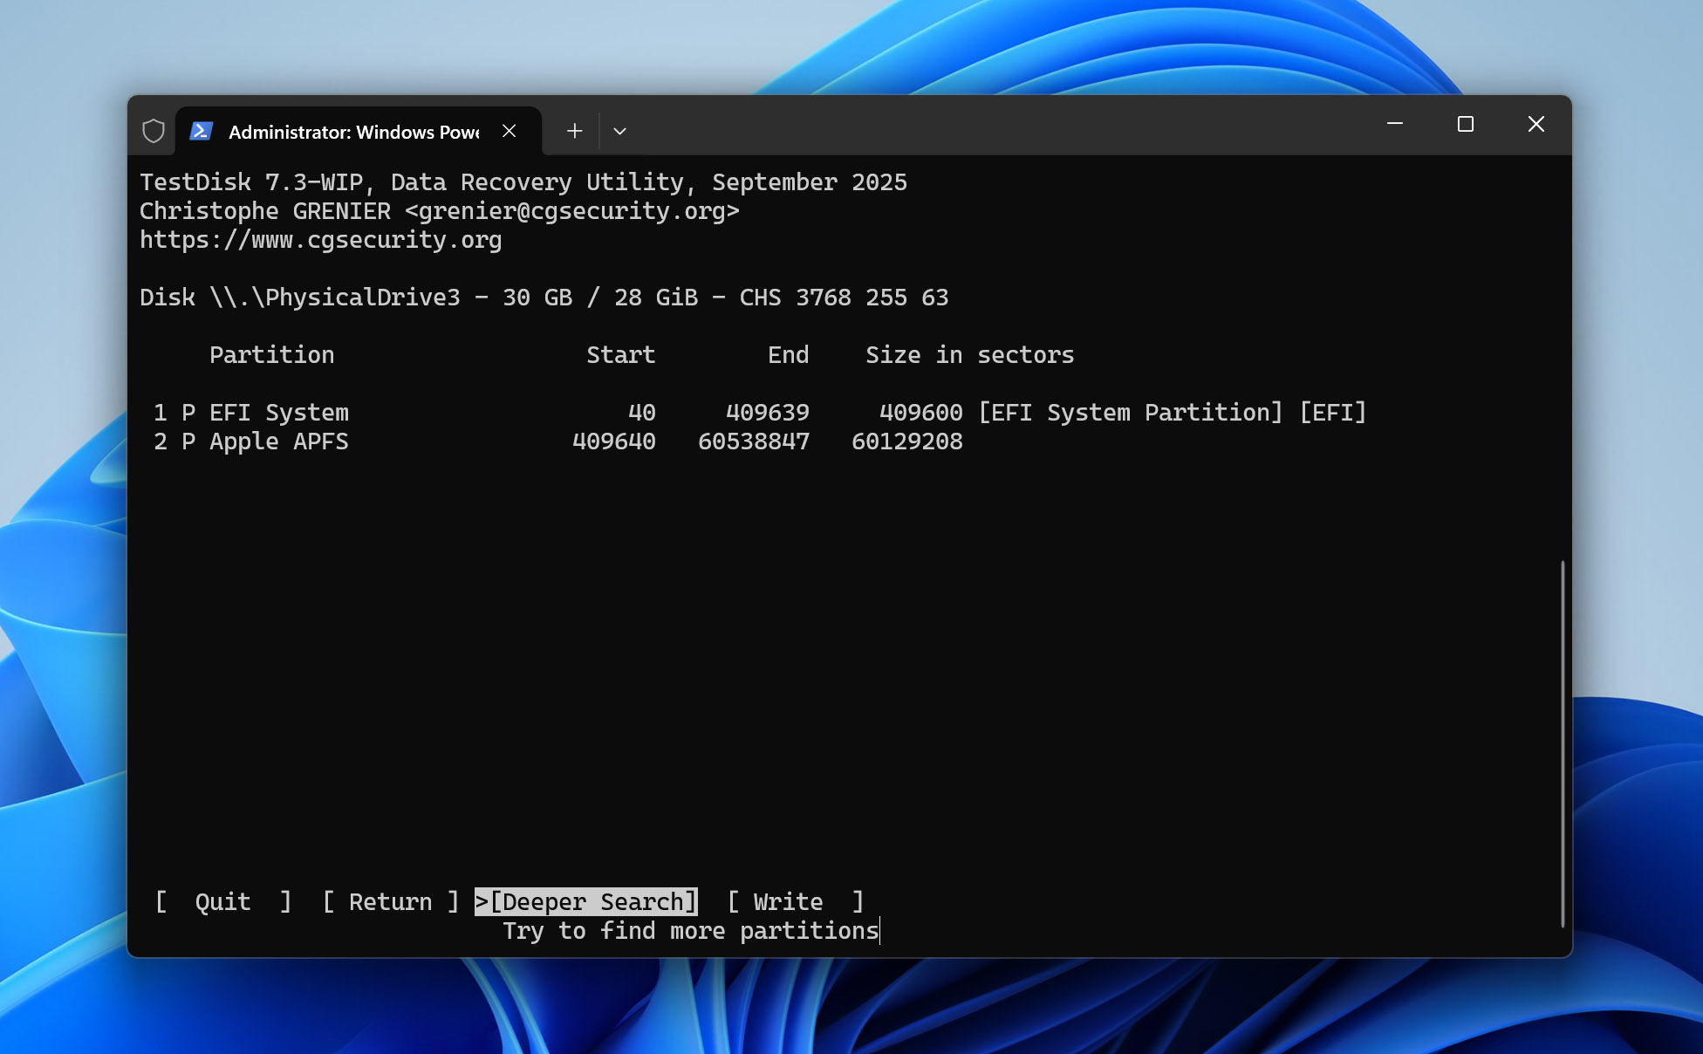
Task: Expand the new tab profile dropdown
Action: 619,131
